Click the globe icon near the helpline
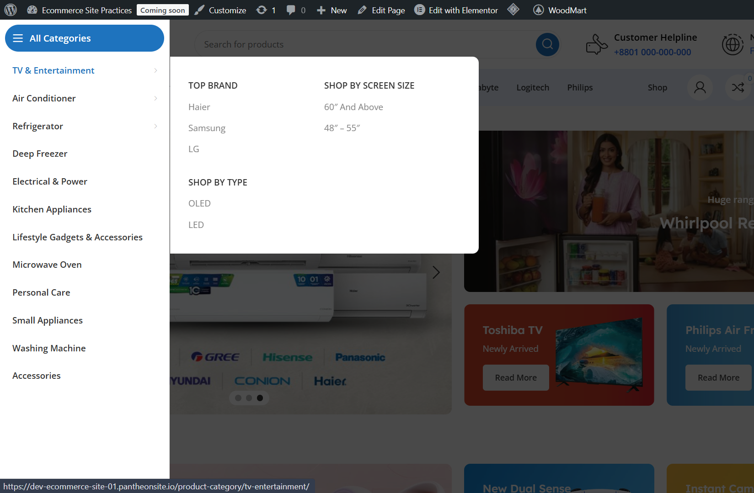 click(x=733, y=44)
